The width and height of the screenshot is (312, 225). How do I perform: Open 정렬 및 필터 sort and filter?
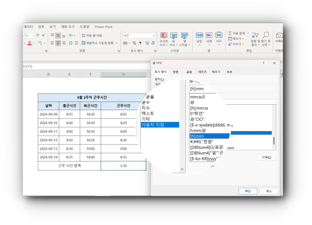pyautogui.click(x=255, y=39)
